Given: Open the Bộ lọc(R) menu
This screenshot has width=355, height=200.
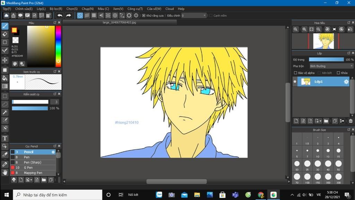Looking at the screenshot, I should pyautogui.click(x=56, y=9).
